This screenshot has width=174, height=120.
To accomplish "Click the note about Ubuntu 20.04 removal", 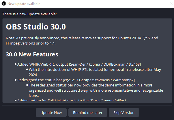I will (x=82, y=40).
